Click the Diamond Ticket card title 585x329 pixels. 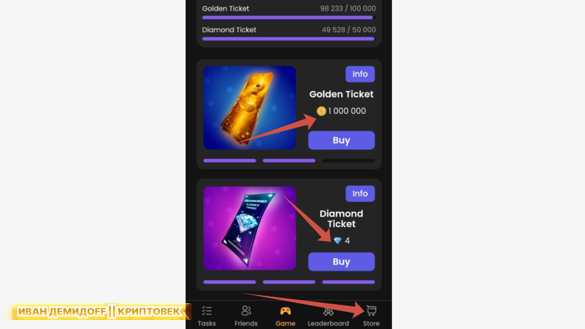tap(341, 219)
